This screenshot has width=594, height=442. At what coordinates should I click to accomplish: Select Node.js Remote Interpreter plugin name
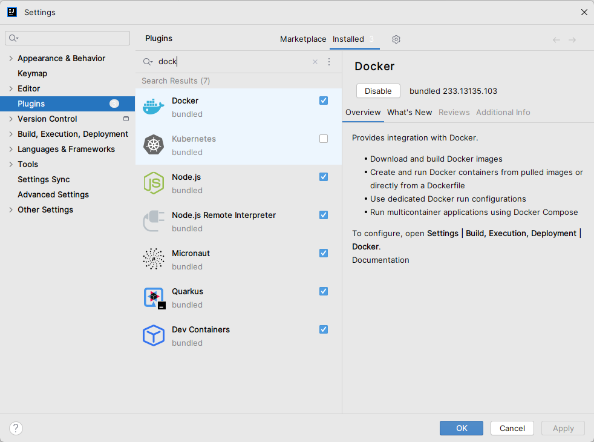[224, 216]
